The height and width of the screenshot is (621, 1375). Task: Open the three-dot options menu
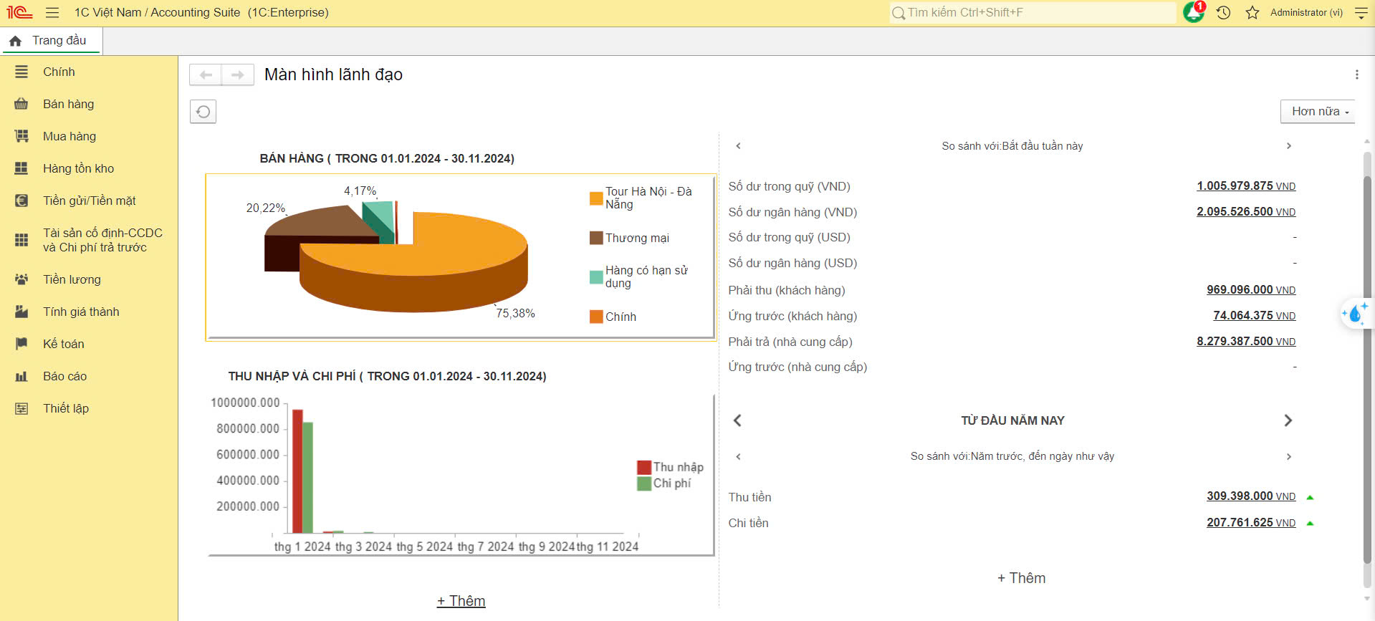1356,74
